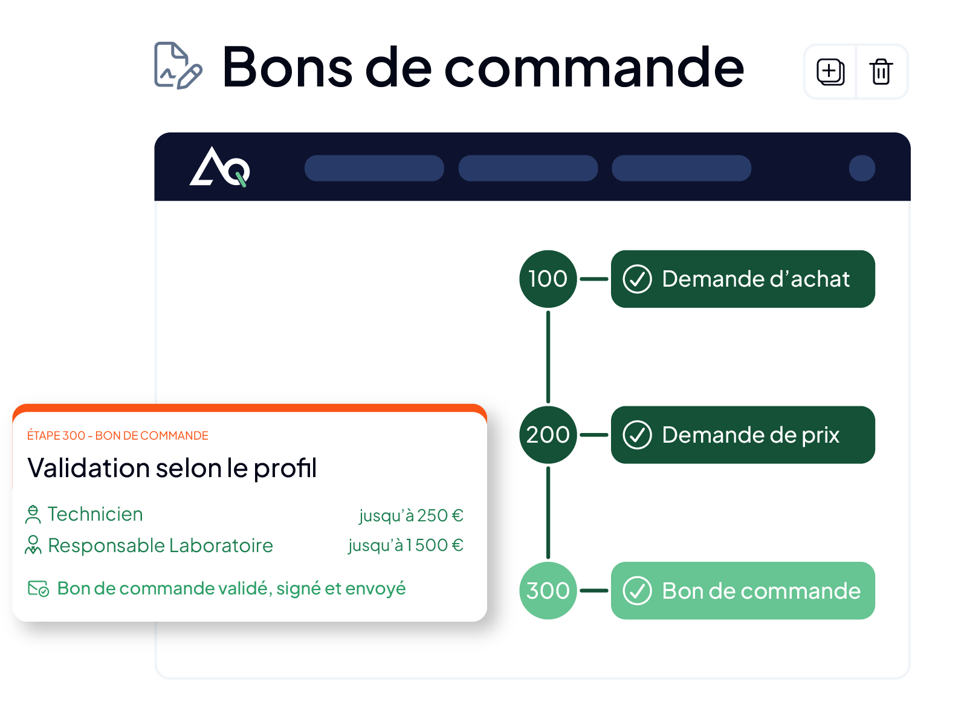Open the light green Bon de commande step
970x716 pixels.
coord(743,591)
